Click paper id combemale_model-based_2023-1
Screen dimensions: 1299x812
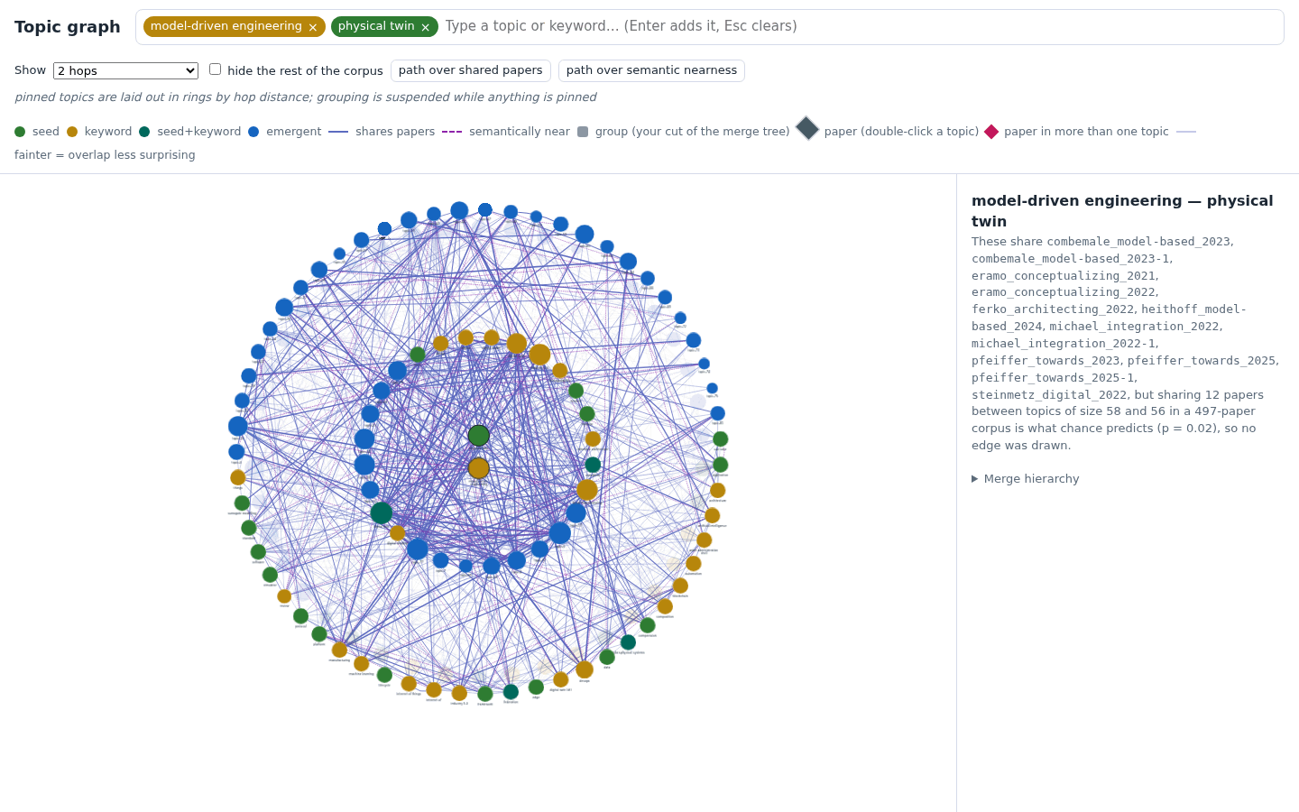pyautogui.click(x=1071, y=259)
